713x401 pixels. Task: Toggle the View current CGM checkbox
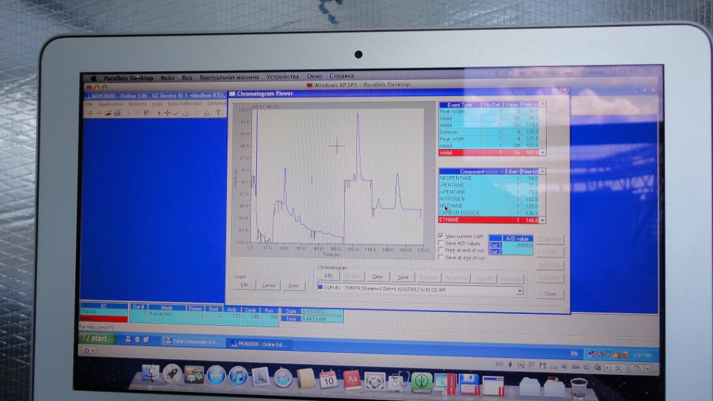coord(441,236)
